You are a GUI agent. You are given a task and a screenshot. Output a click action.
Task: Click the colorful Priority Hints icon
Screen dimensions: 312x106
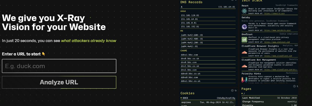tap(244, 80)
